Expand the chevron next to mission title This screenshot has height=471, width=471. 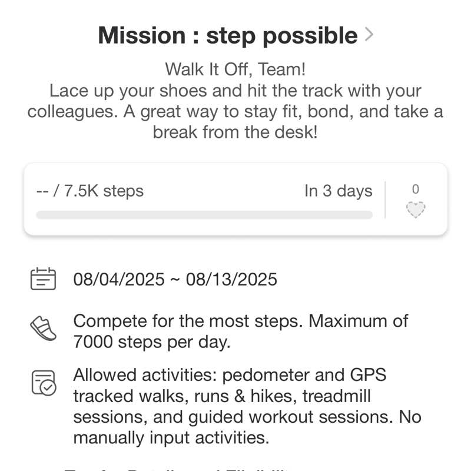click(x=369, y=35)
